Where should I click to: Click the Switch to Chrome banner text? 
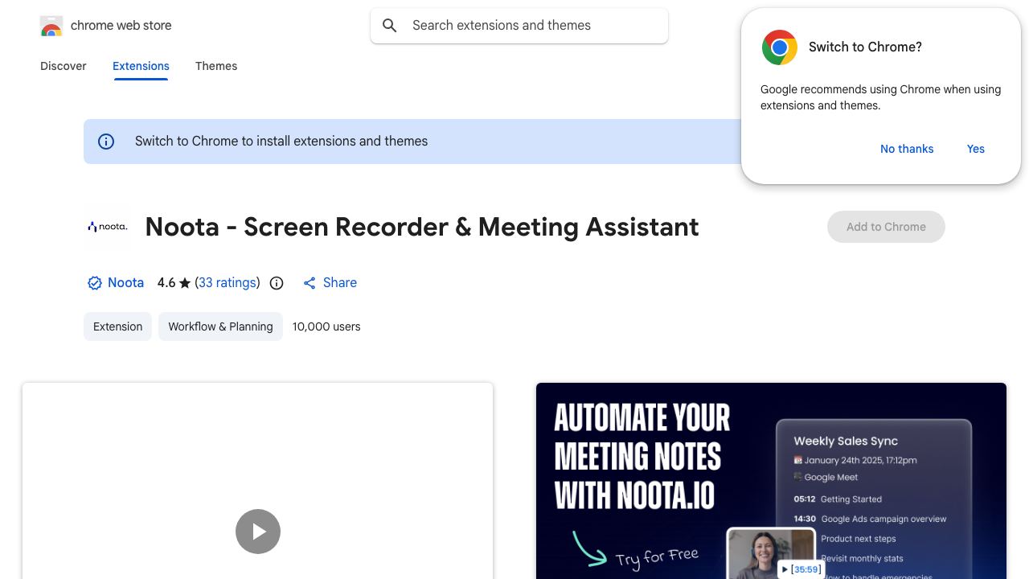[281, 142]
